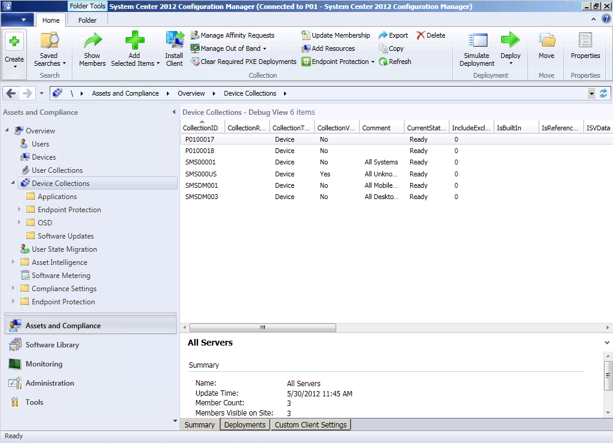Click the details pane vertical scrollbar
The image size is (613, 443).
608,375
